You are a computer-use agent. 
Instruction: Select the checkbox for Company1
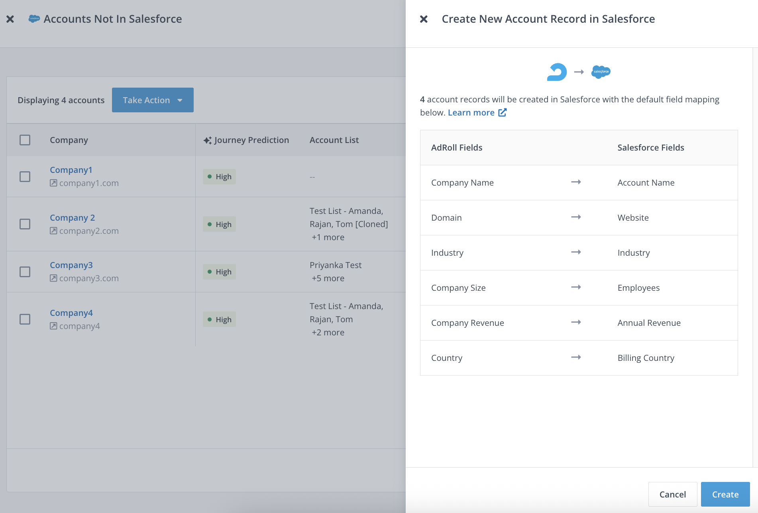(25, 176)
